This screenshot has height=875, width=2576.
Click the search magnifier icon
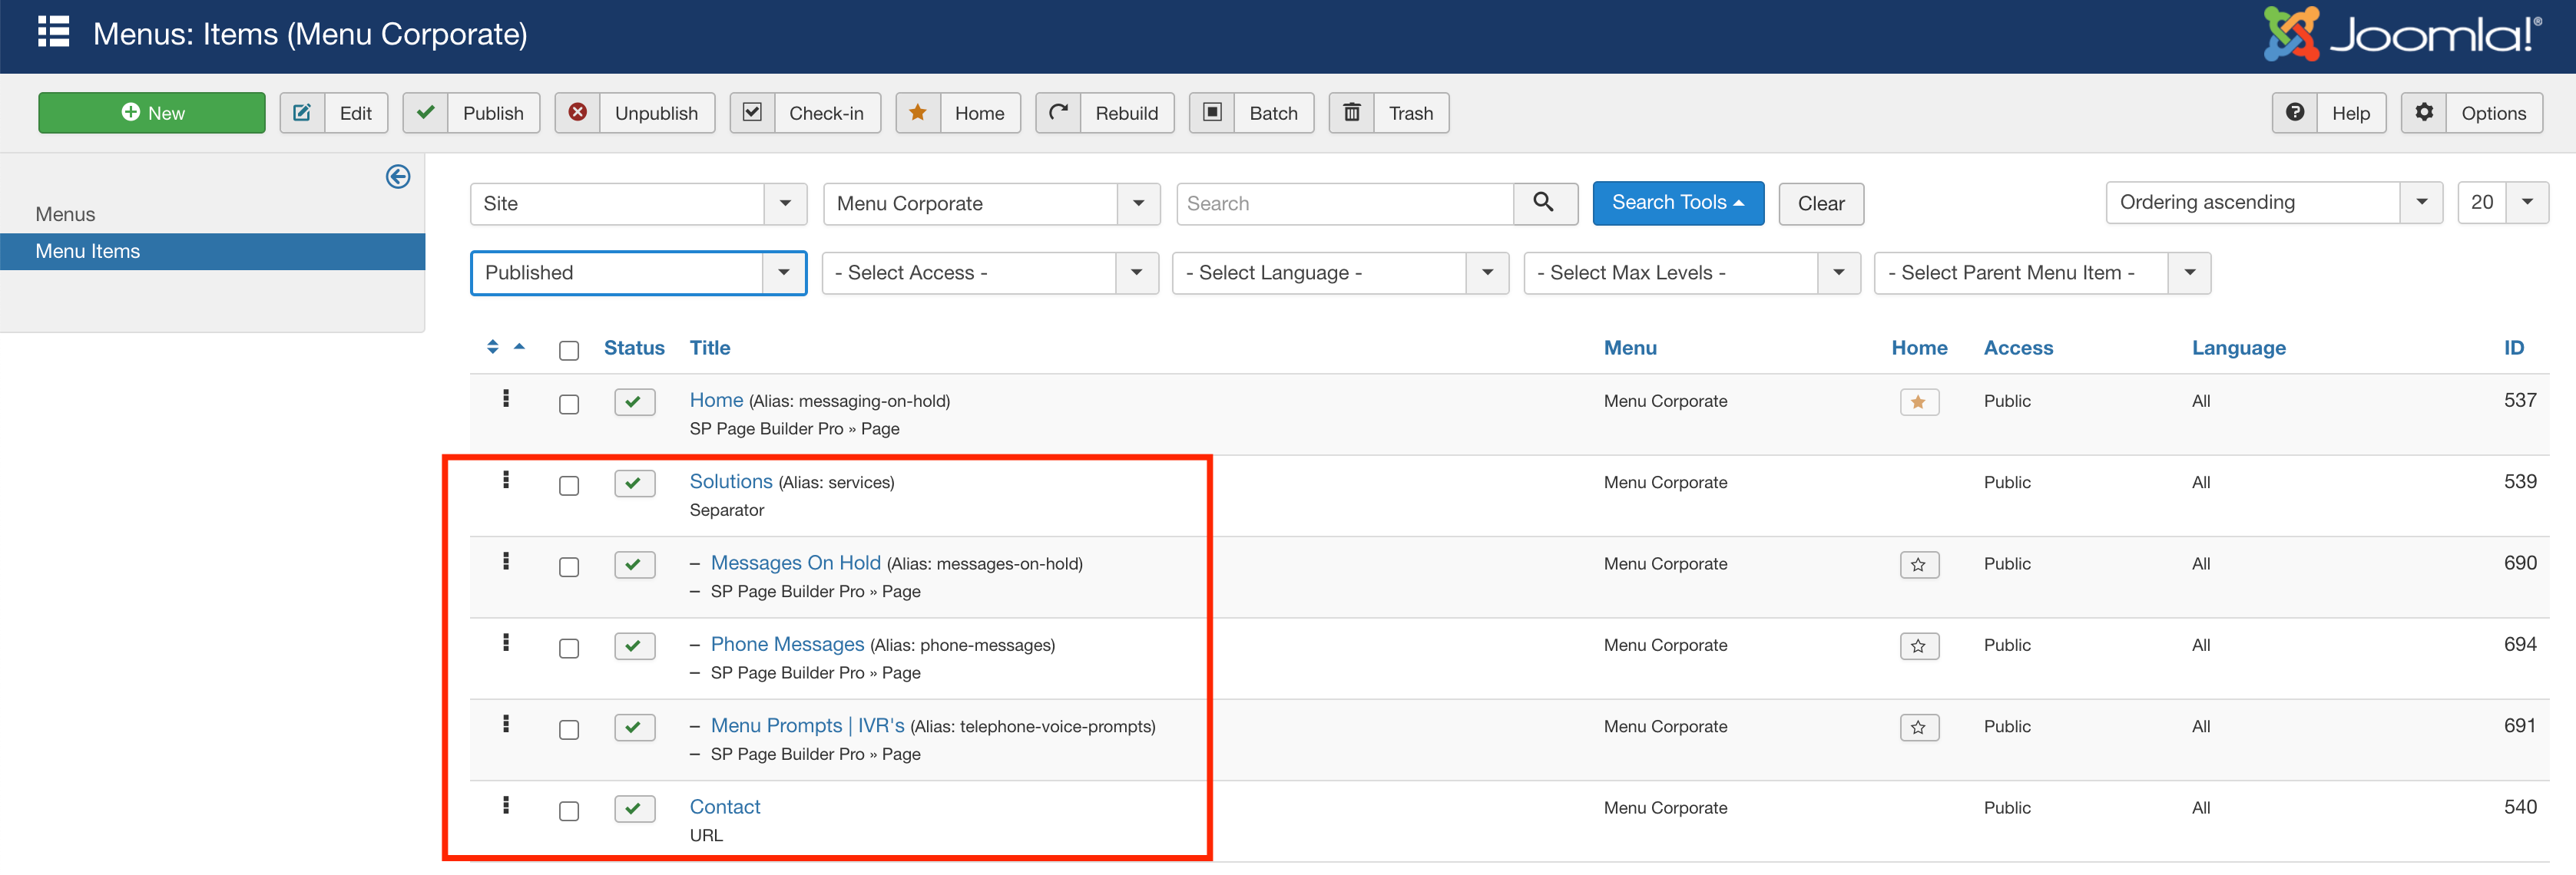point(1543,203)
